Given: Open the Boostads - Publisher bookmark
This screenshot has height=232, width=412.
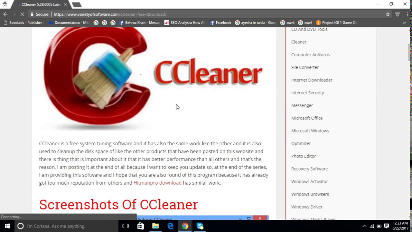Looking at the screenshot, I should 23,23.
